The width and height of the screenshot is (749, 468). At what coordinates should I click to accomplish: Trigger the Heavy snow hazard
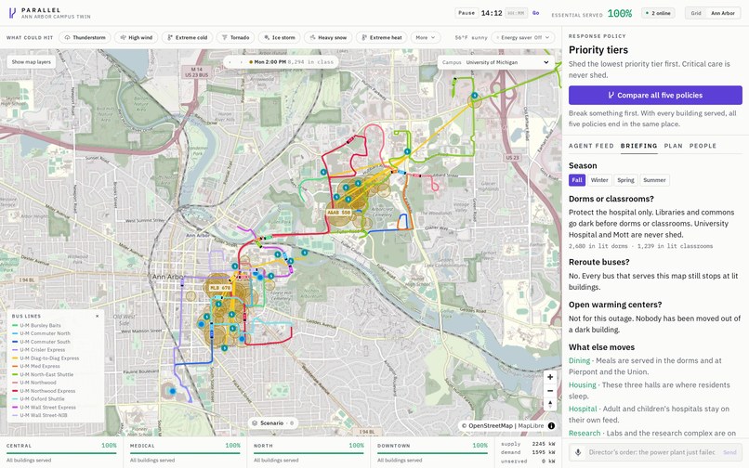[328, 37]
